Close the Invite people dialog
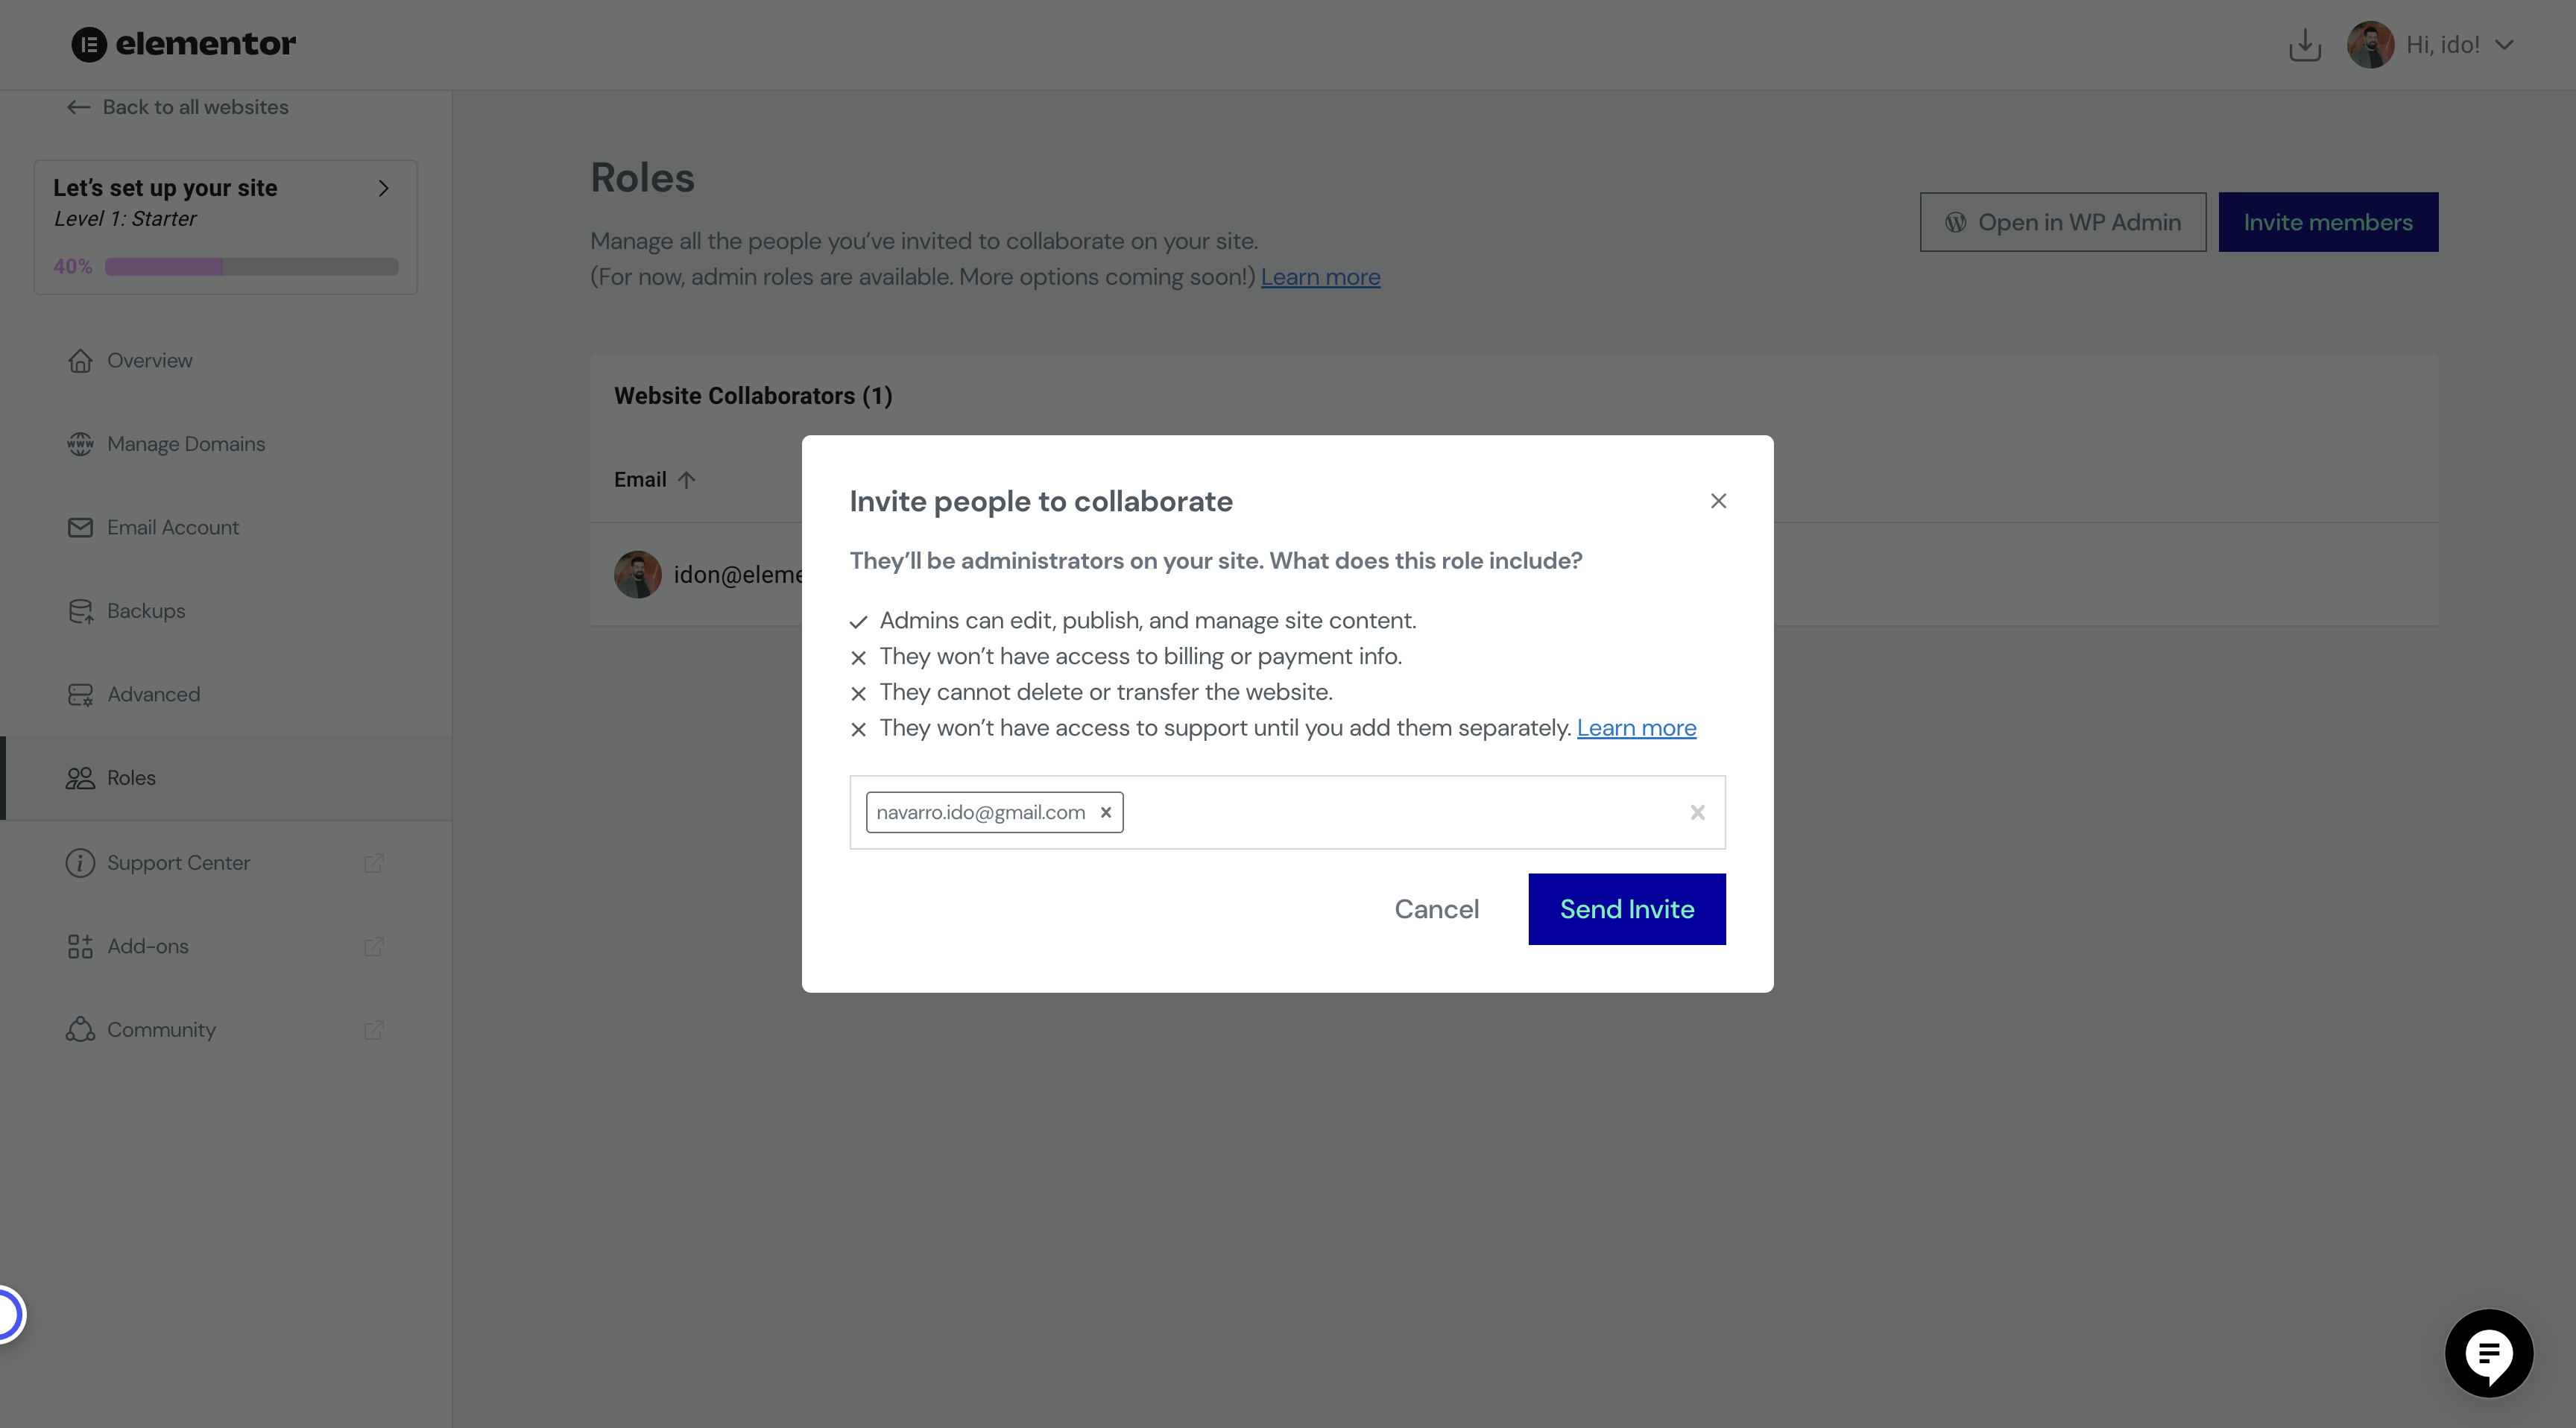Viewport: 2576px width, 1428px height. tap(1718, 501)
